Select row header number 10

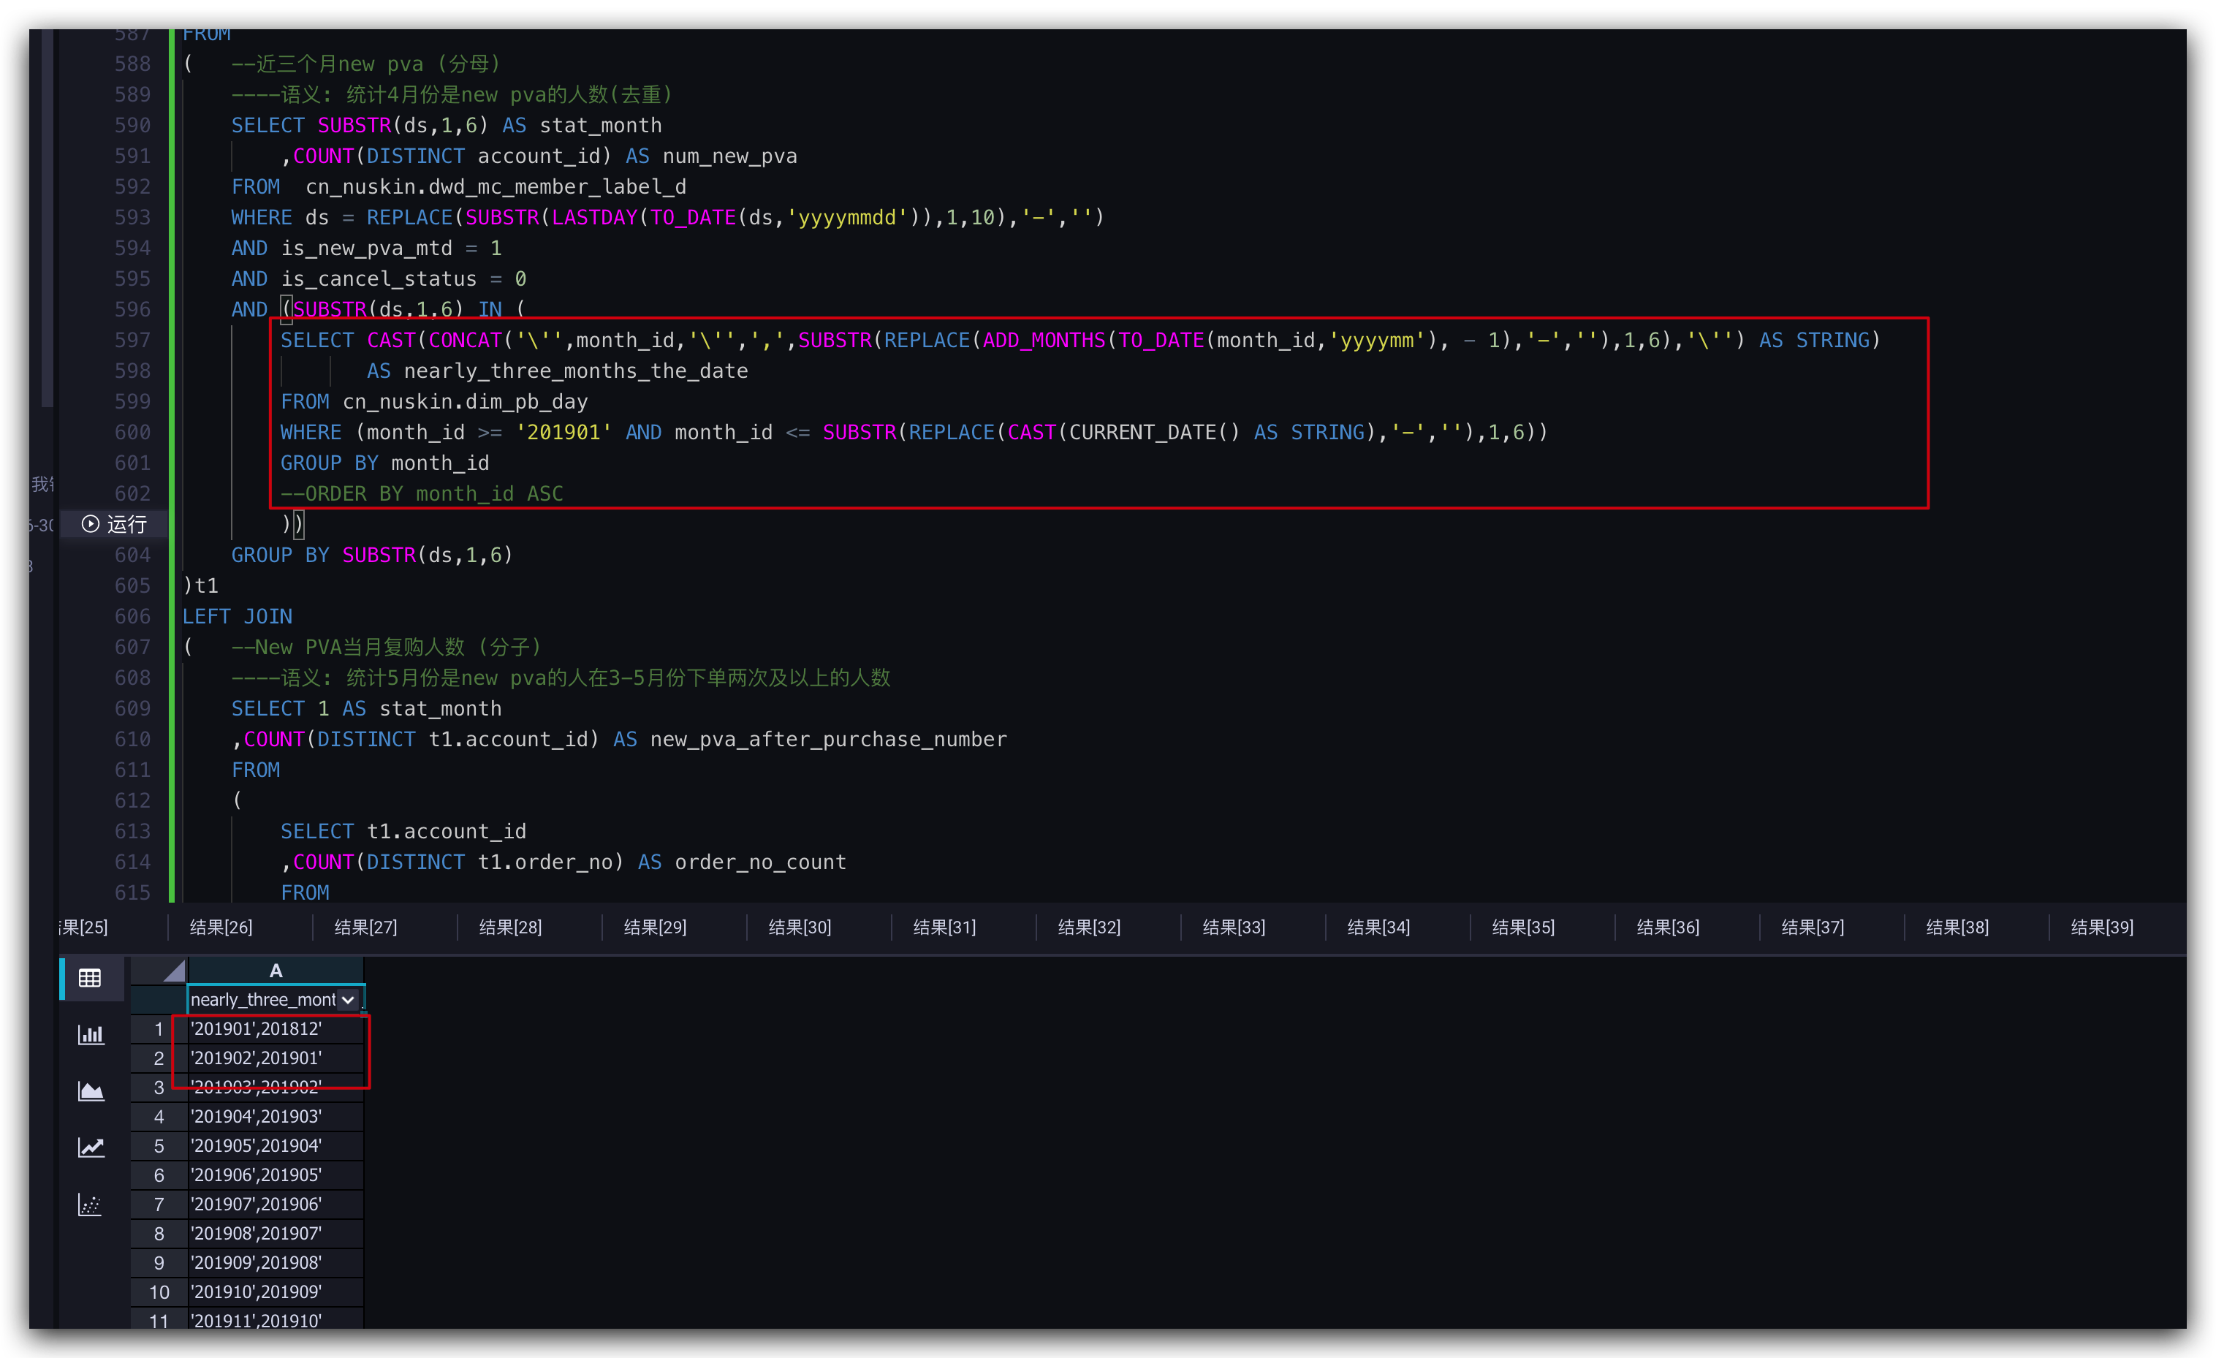[159, 1291]
